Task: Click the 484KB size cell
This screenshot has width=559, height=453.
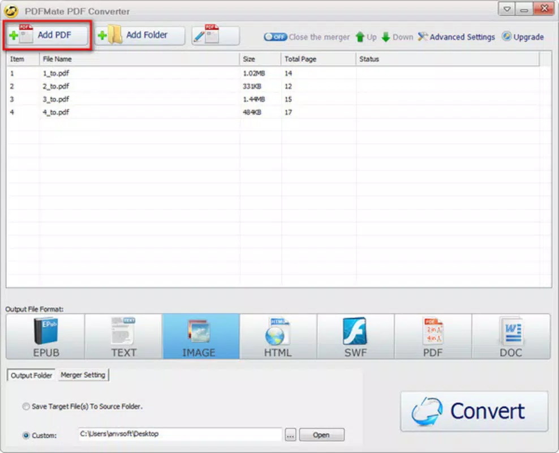Action: pos(252,112)
